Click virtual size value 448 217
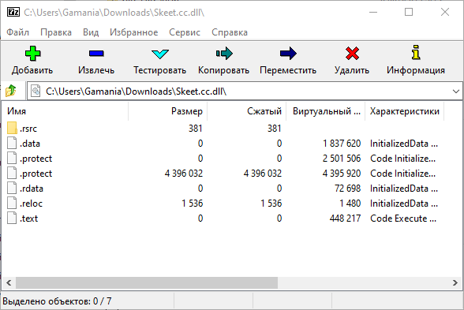Viewport: 464px width, 310px height. click(346, 218)
